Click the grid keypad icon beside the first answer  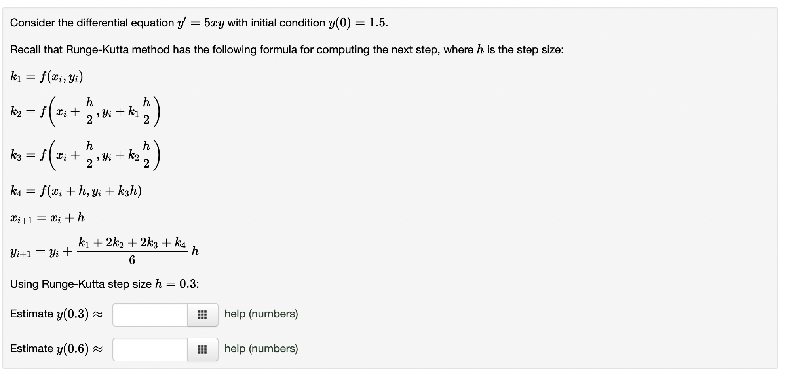(202, 314)
